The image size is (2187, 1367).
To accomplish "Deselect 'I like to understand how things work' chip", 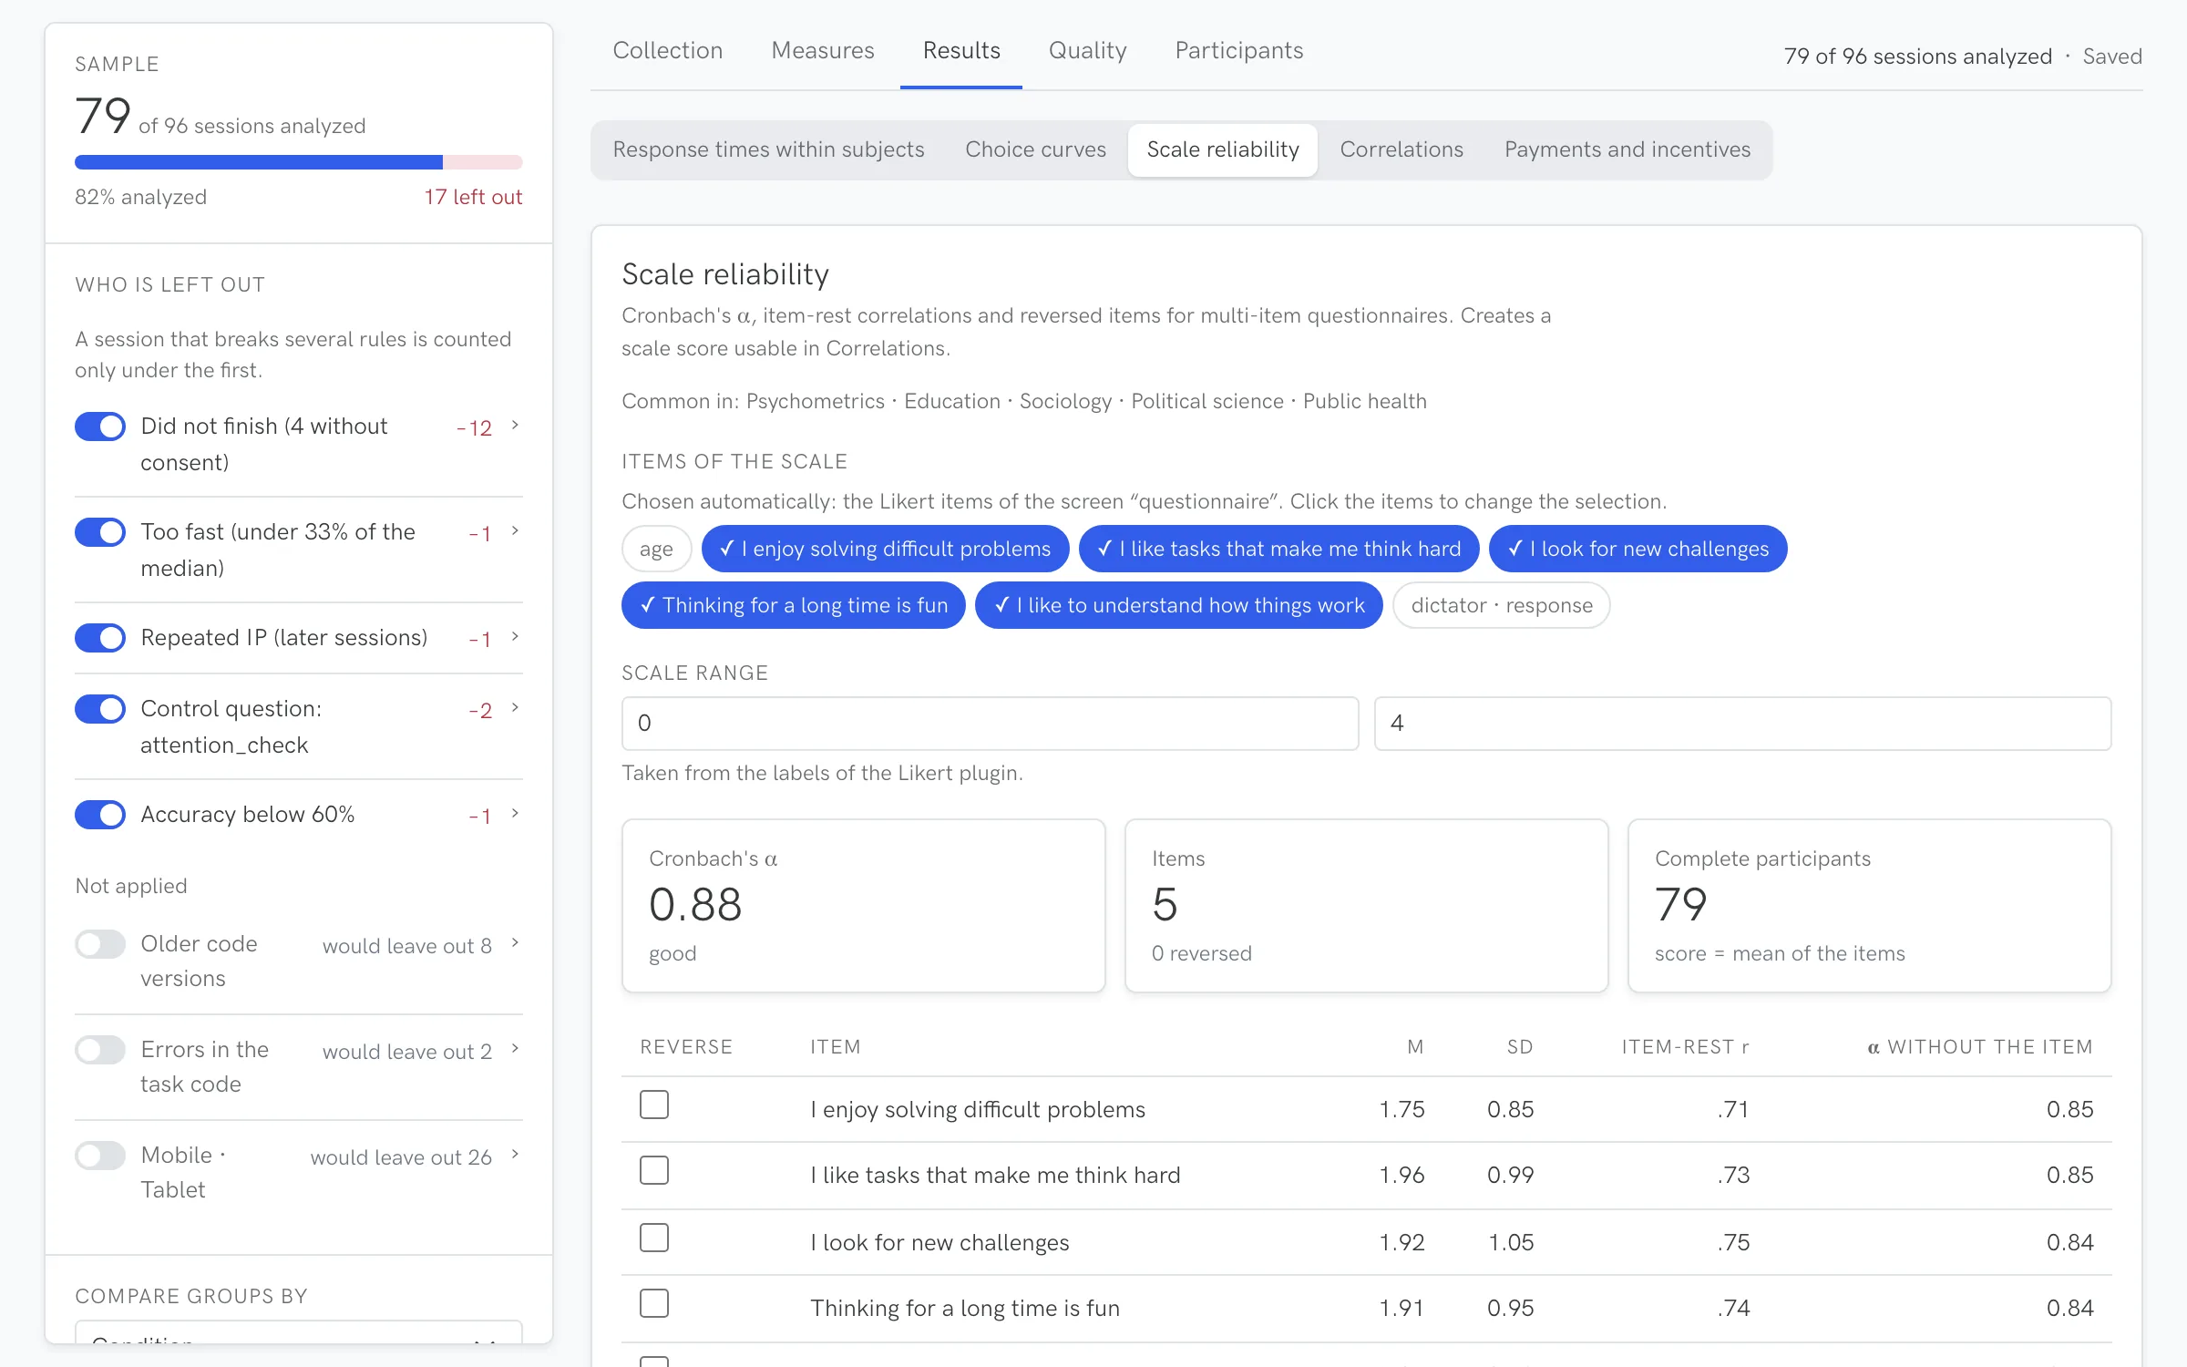I will tap(1179, 606).
